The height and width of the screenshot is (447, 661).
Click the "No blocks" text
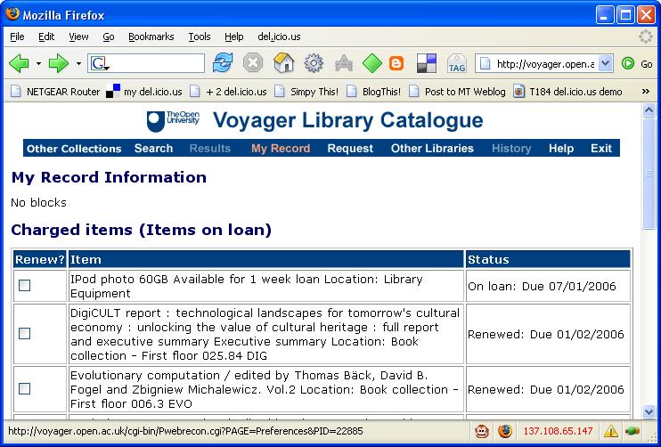tap(39, 203)
